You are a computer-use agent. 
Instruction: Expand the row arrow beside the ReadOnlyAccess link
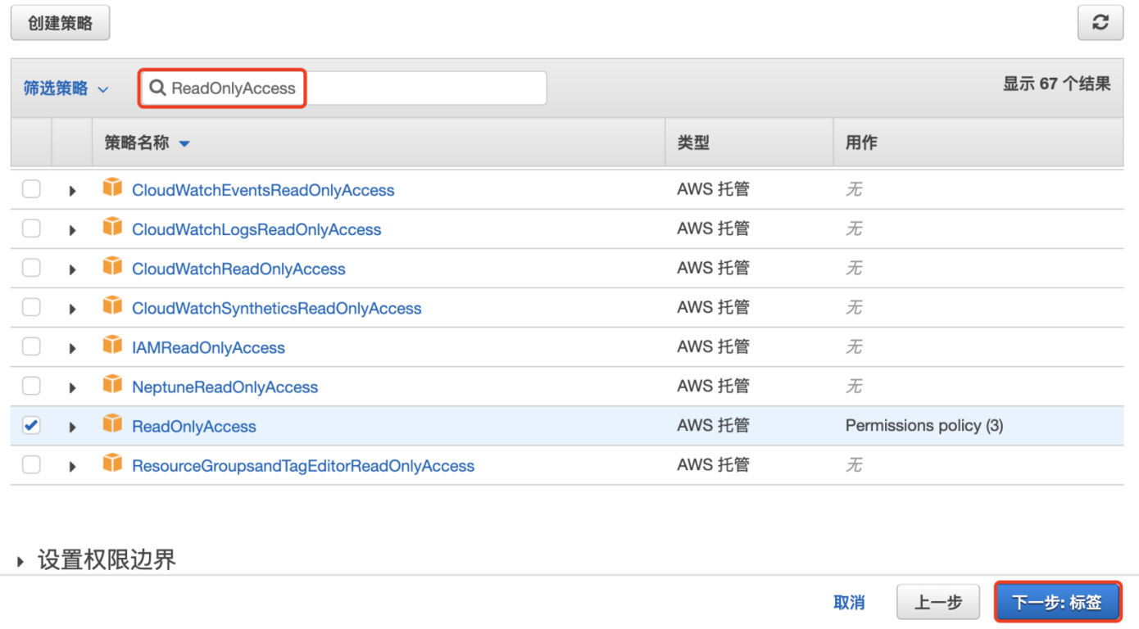click(72, 427)
